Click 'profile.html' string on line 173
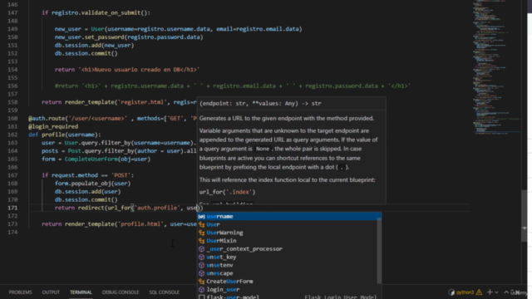 140,224
